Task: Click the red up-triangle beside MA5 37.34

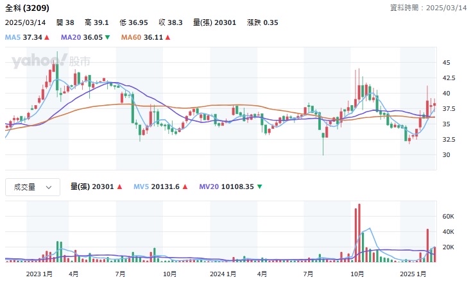Action: [x=47, y=38]
